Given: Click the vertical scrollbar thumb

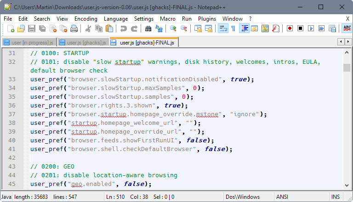Looking at the screenshot, I should pyautogui.click(x=347, y=67).
